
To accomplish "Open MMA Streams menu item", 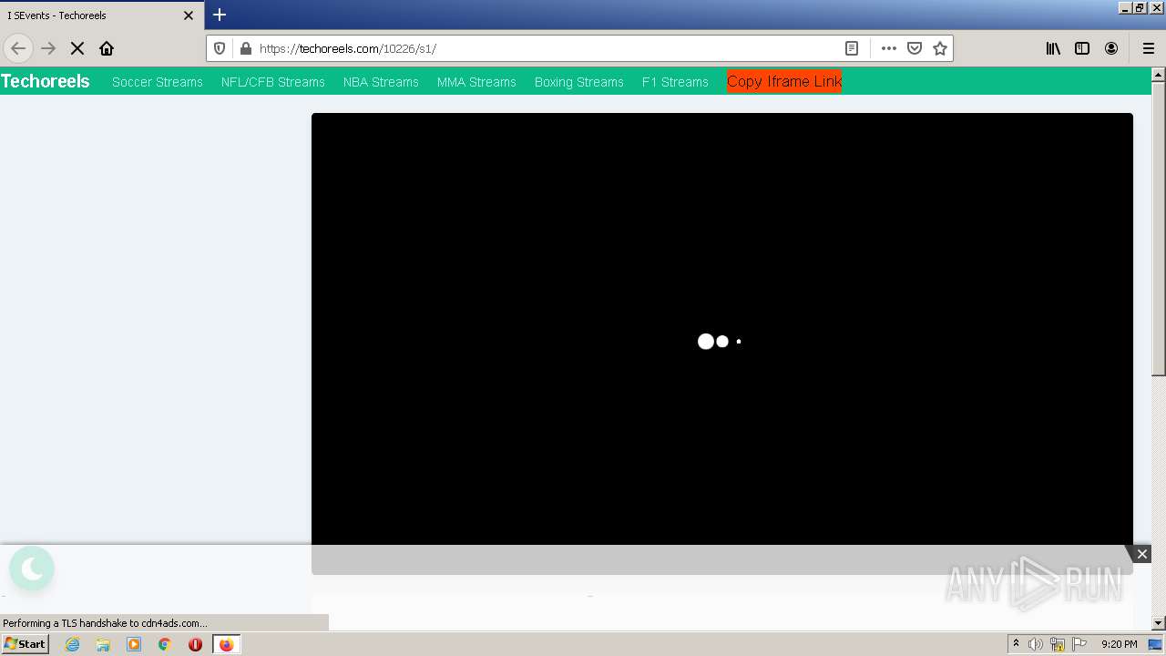I will [x=476, y=82].
